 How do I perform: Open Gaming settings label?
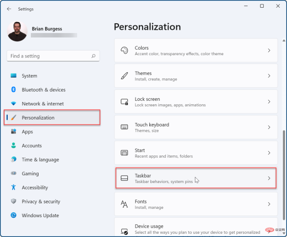[x=30, y=174]
